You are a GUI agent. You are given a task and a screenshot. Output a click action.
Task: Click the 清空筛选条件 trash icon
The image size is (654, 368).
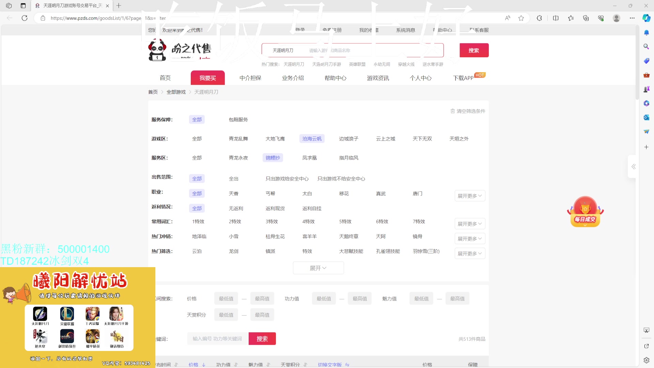(453, 111)
